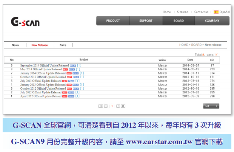The width and height of the screenshot is (234, 152).
Task: Open September 2014 Official Update Released
Action: [45, 66]
